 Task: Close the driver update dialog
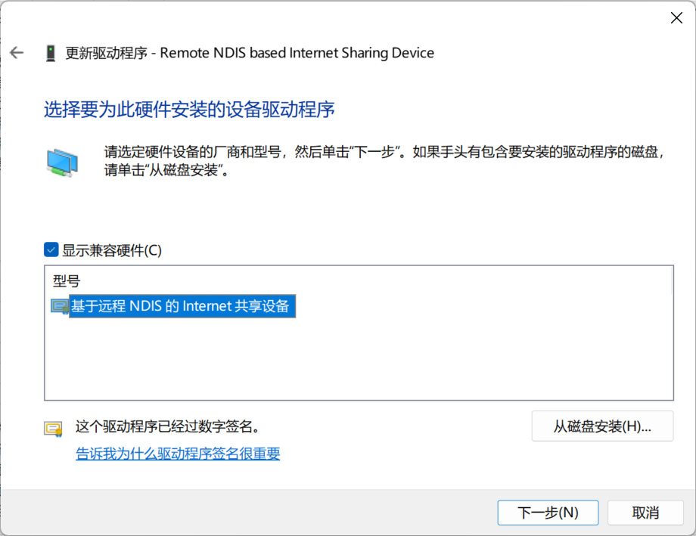pyautogui.click(x=676, y=17)
